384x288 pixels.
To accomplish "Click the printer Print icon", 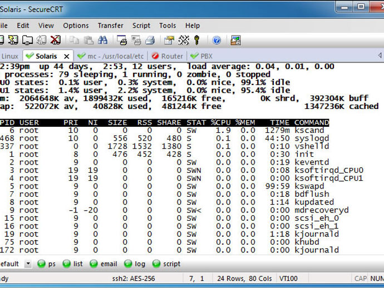I will tap(150, 40).
